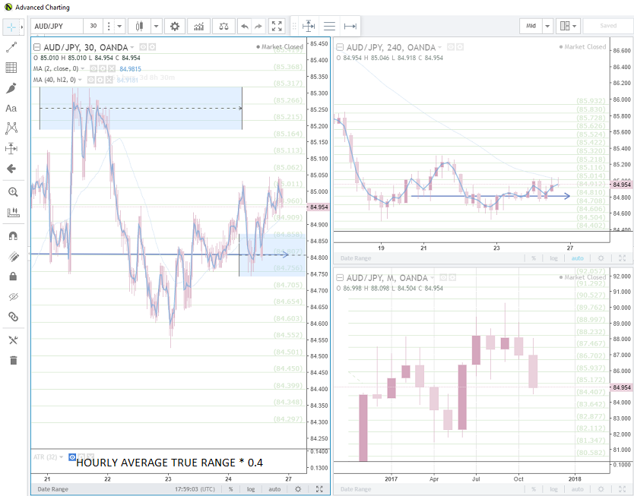Click the horizontal ray arrow in floating toolbar
Viewport: 634px width, 496px height.
pyautogui.click(x=350, y=27)
